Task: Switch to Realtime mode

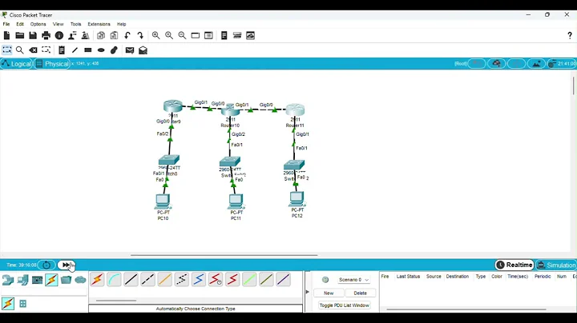Action: tap(514, 265)
